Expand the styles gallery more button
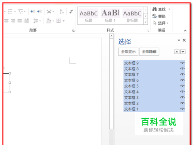 coord(146,22)
